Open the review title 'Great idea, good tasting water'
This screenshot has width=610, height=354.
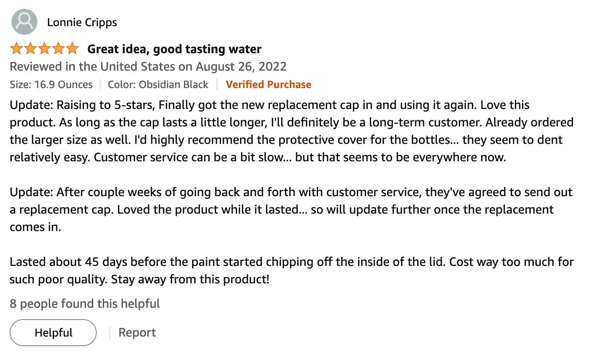pos(174,49)
